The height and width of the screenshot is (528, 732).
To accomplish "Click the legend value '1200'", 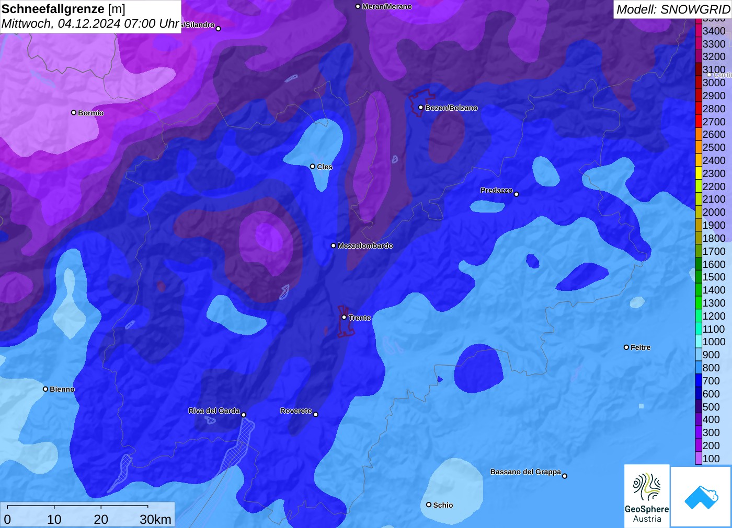I will coord(714,316).
